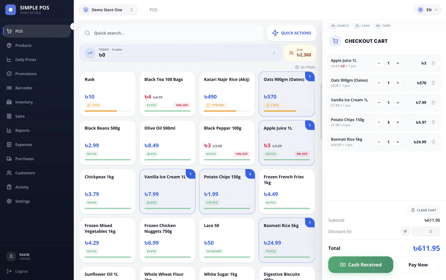Add Rusk to the cart
The image size is (446, 280).
point(108,94)
